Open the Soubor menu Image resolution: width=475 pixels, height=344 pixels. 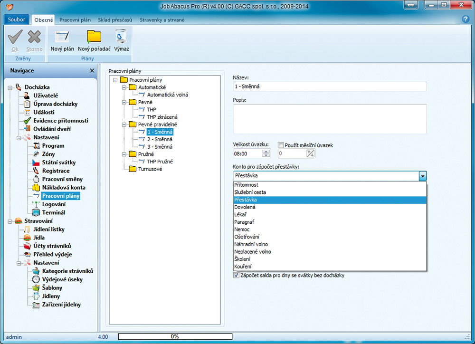16,19
